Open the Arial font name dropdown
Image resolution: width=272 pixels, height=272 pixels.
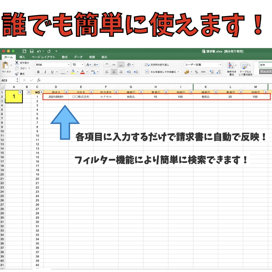(x=69, y=65)
